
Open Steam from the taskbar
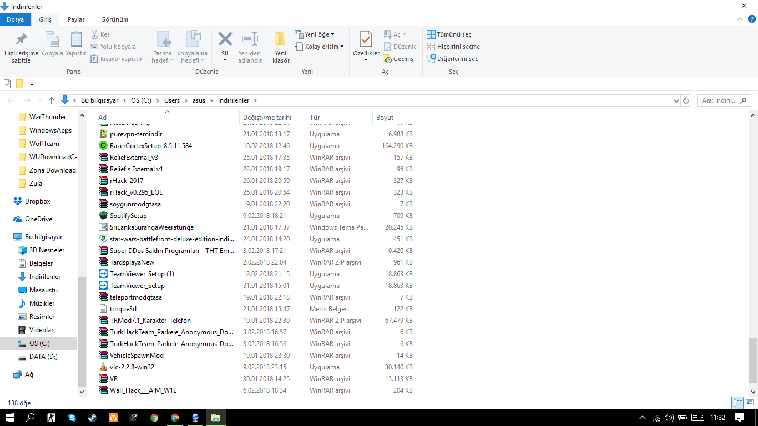[x=93, y=418]
